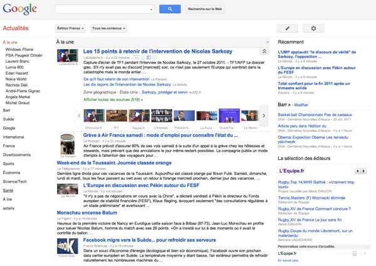376x266 pixels.
Task: Click Modifier next to Barr section
Action: click(x=301, y=105)
